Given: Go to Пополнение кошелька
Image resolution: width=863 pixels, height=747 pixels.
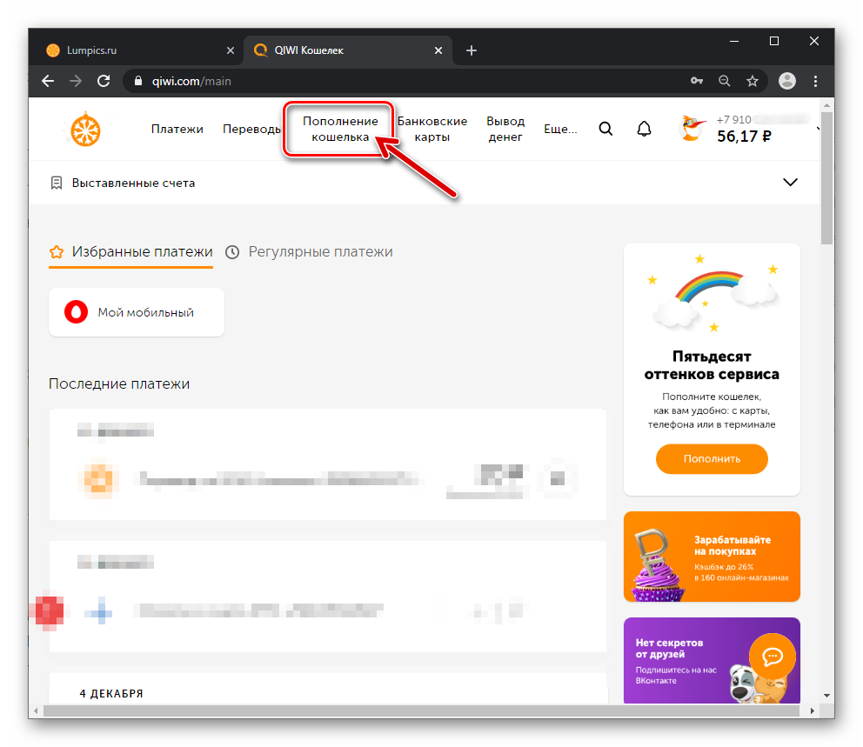Looking at the screenshot, I should 340,130.
